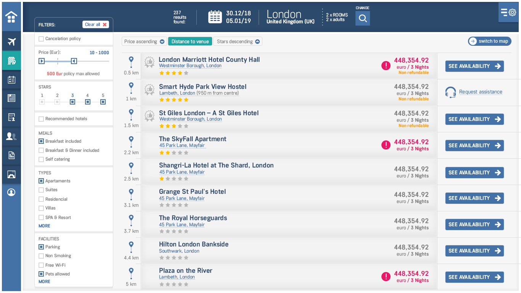
Task: Expand MORE under Facilities filters
Action: point(44,282)
